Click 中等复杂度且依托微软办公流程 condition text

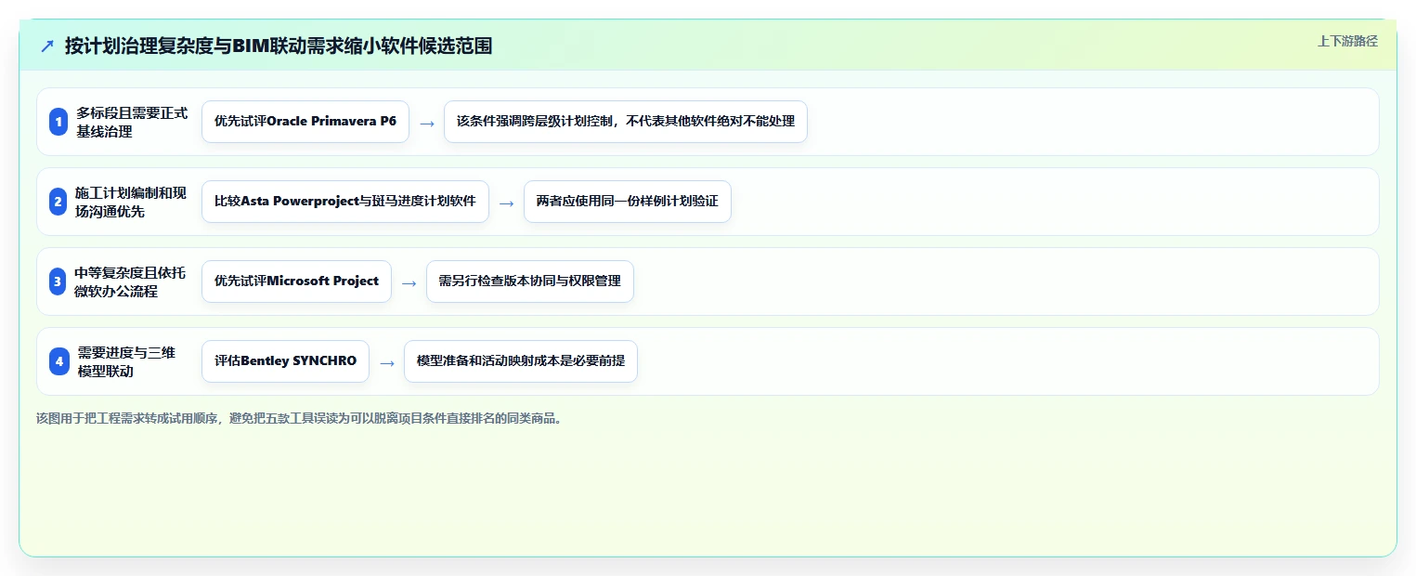tap(131, 281)
